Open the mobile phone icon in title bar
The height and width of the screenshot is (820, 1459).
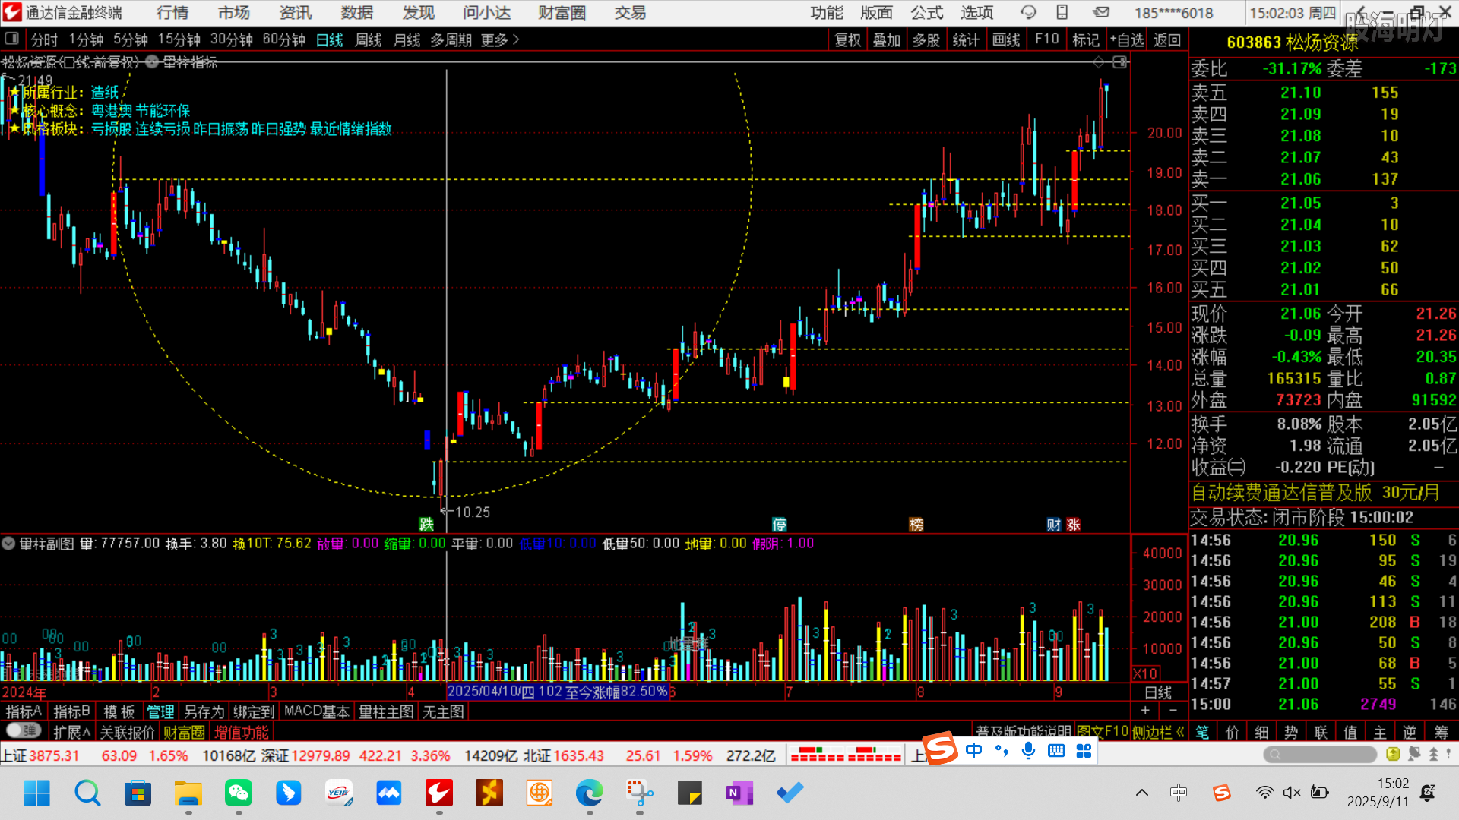(1062, 12)
